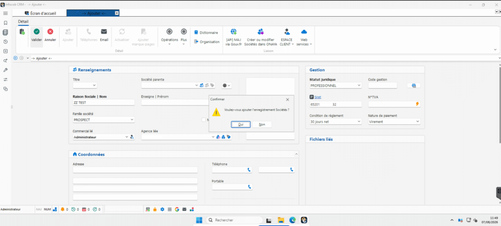Click the database icon in left sidebar
The height and width of the screenshot is (226, 501).
pos(5,32)
